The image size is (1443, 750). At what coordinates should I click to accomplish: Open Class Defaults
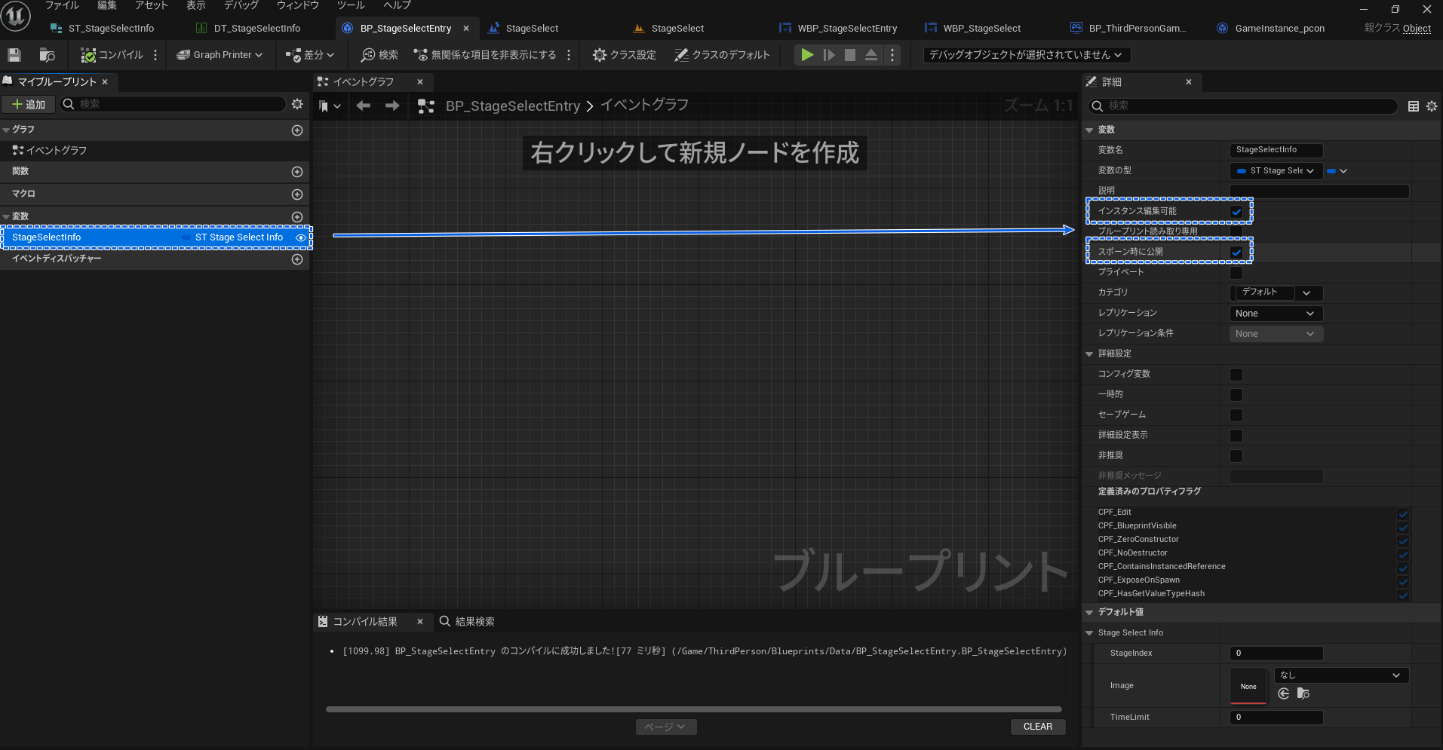pyautogui.click(x=722, y=54)
